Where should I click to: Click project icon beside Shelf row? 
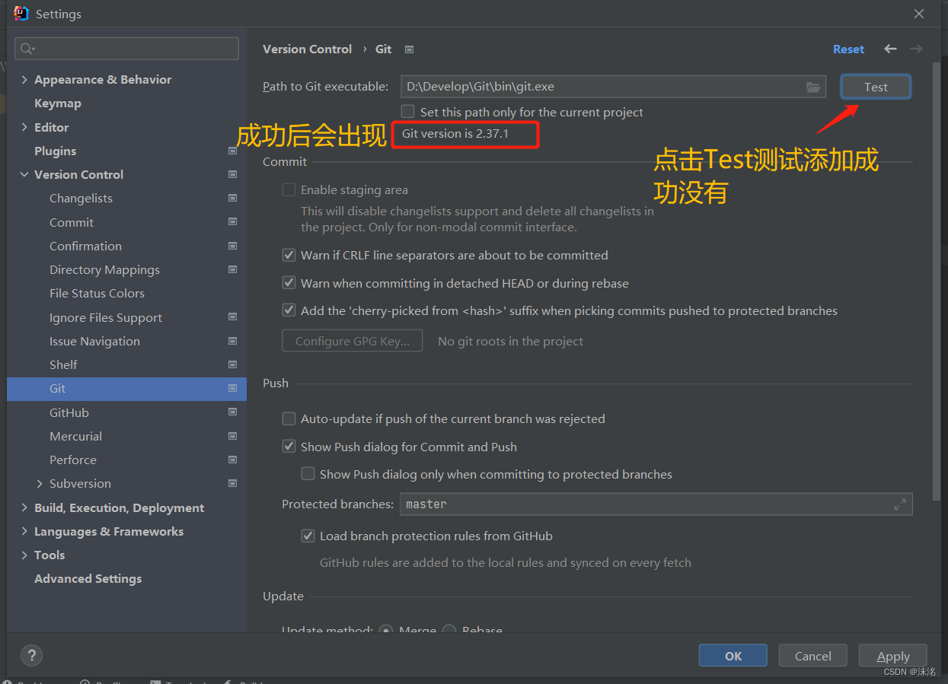[232, 364]
